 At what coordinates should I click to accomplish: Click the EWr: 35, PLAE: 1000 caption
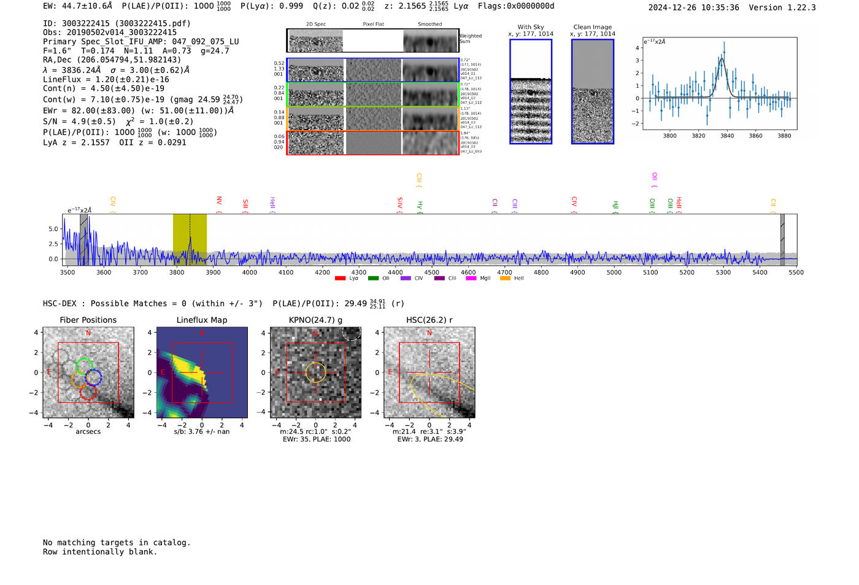[x=317, y=439]
